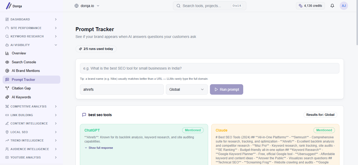
Task: Expand the YouTube Analysis section chevron
Action: point(56,157)
